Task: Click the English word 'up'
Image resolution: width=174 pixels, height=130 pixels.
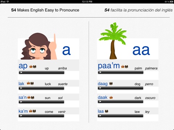Action: pos(47,69)
